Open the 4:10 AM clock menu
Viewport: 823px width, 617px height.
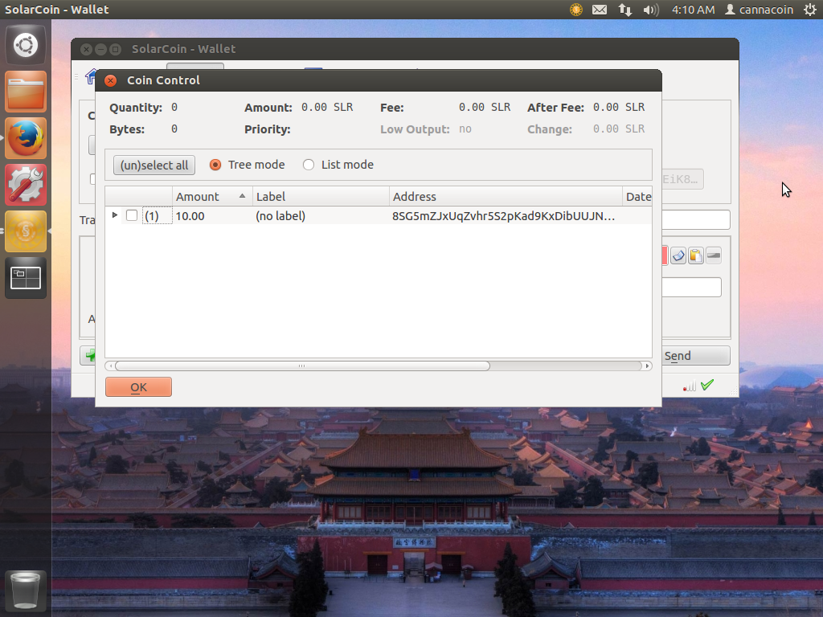tap(694, 10)
